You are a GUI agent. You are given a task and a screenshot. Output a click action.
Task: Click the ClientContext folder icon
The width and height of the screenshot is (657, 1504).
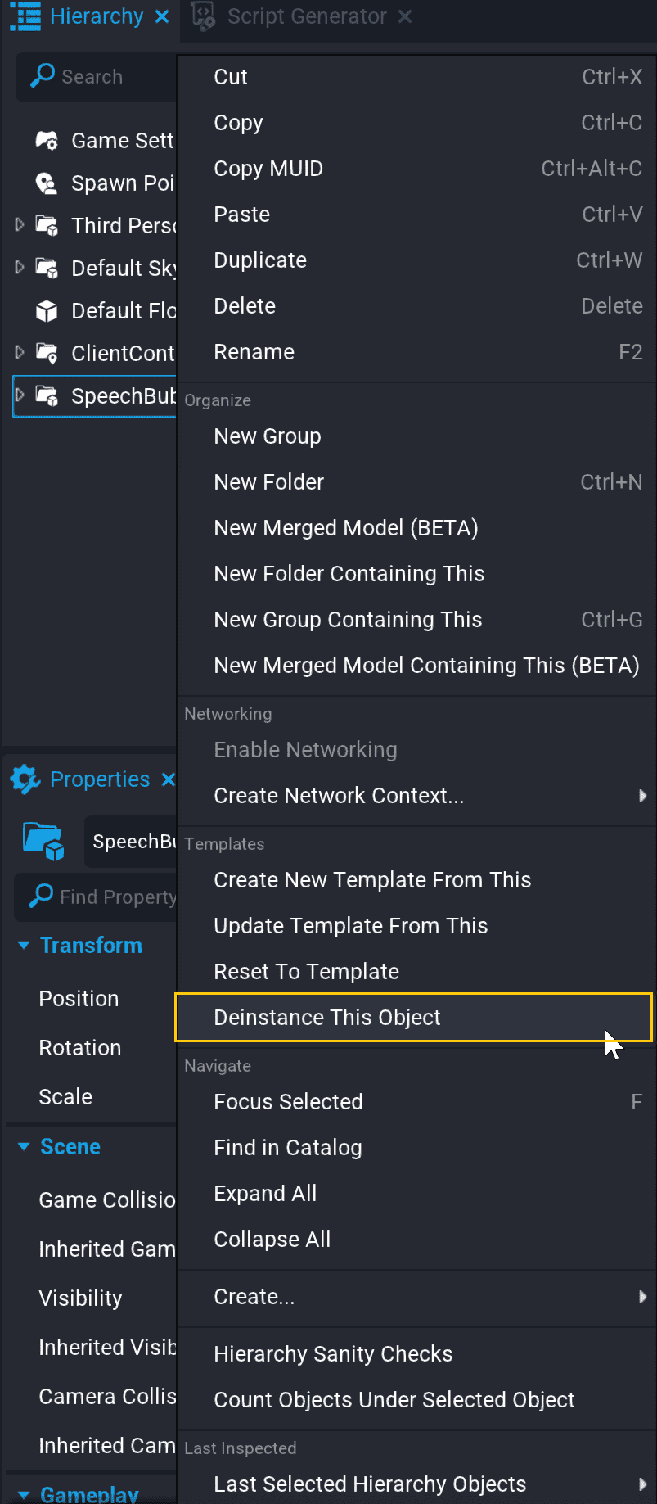pos(47,353)
